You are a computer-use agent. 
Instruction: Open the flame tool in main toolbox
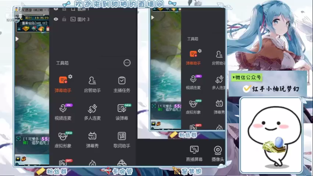coord(92,163)
